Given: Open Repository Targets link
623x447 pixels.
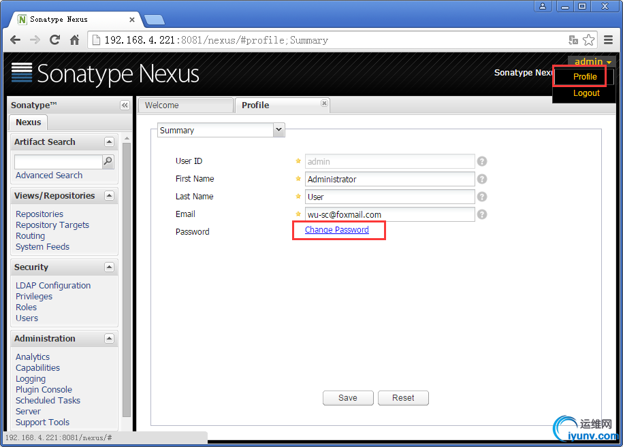Looking at the screenshot, I should coord(52,225).
